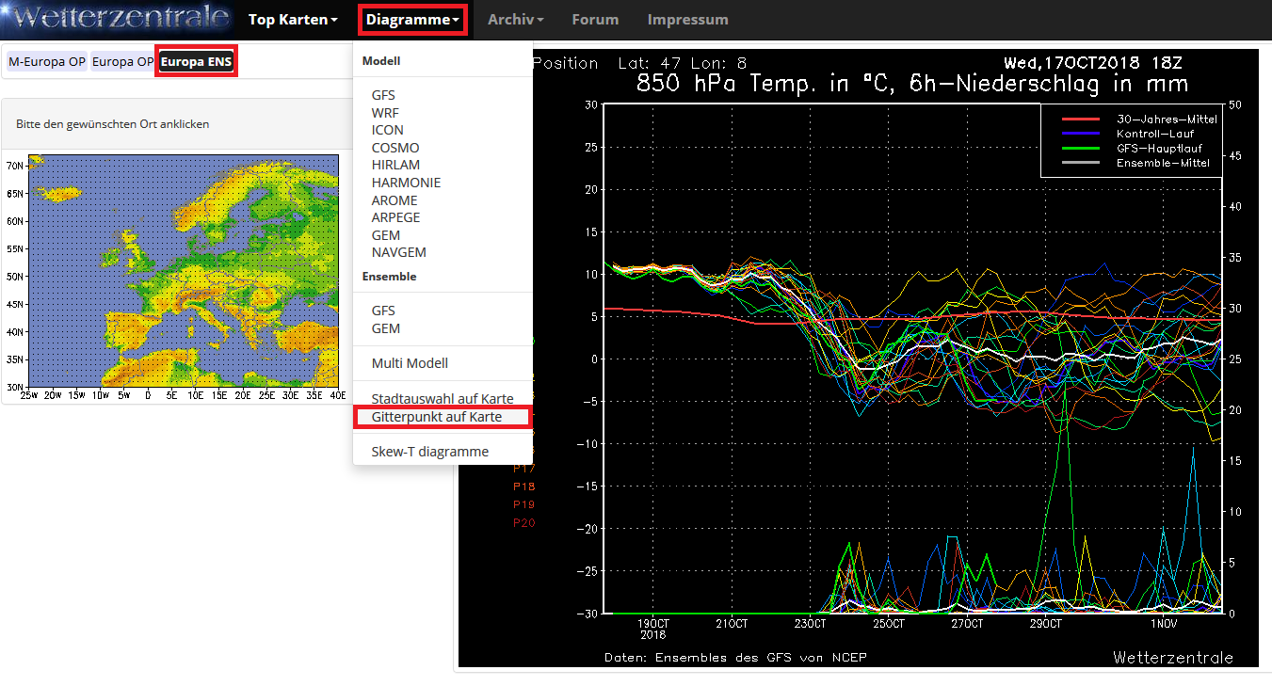
Task: Go to the Forum page
Action: coord(595,19)
